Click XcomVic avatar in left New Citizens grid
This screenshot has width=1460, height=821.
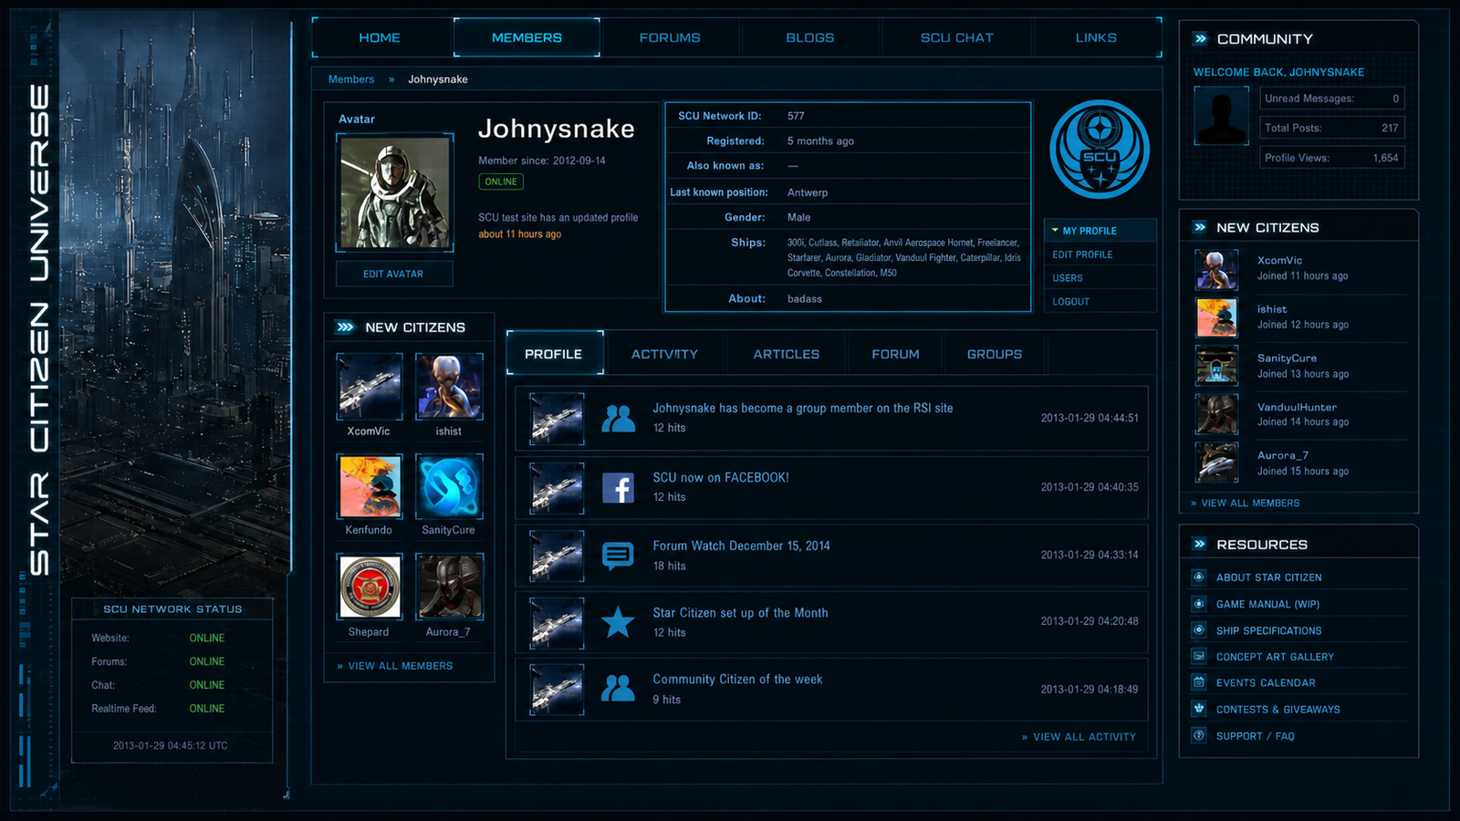tap(369, 387)
